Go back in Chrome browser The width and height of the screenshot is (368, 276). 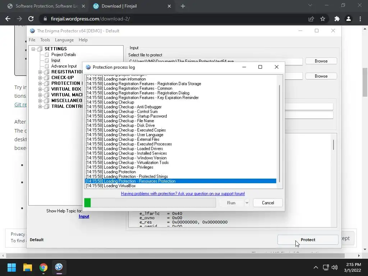click(x=8, y=19)
